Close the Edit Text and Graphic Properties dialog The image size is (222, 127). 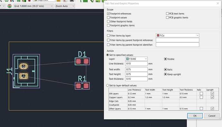218,3
